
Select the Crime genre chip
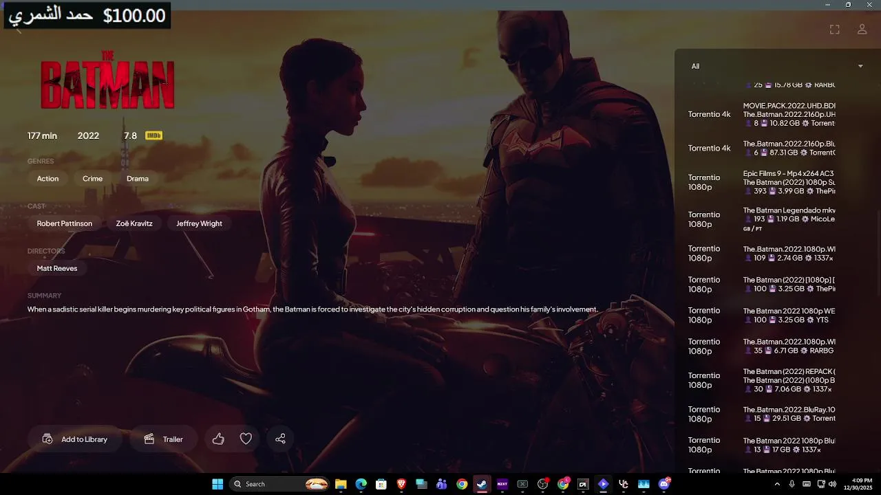click(x=92, y=178)
